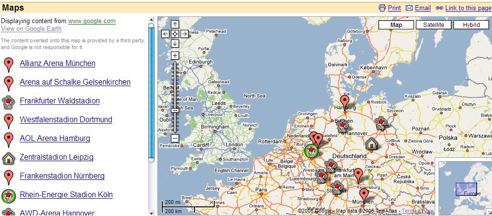Pan the map up with the arrow button
This screenshot has width=492, height=216.
(175, 24)
